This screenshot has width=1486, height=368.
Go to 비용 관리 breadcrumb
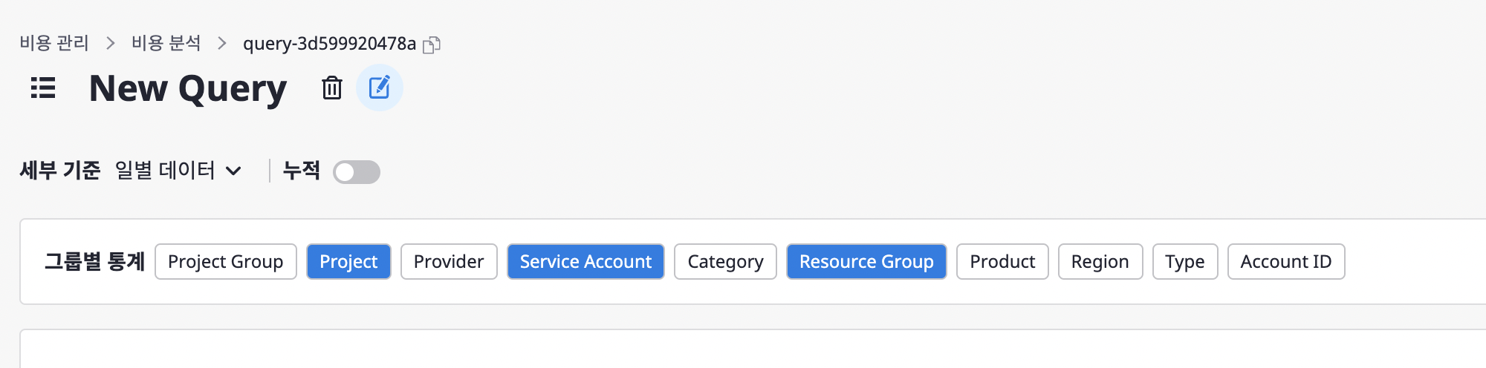54,43
